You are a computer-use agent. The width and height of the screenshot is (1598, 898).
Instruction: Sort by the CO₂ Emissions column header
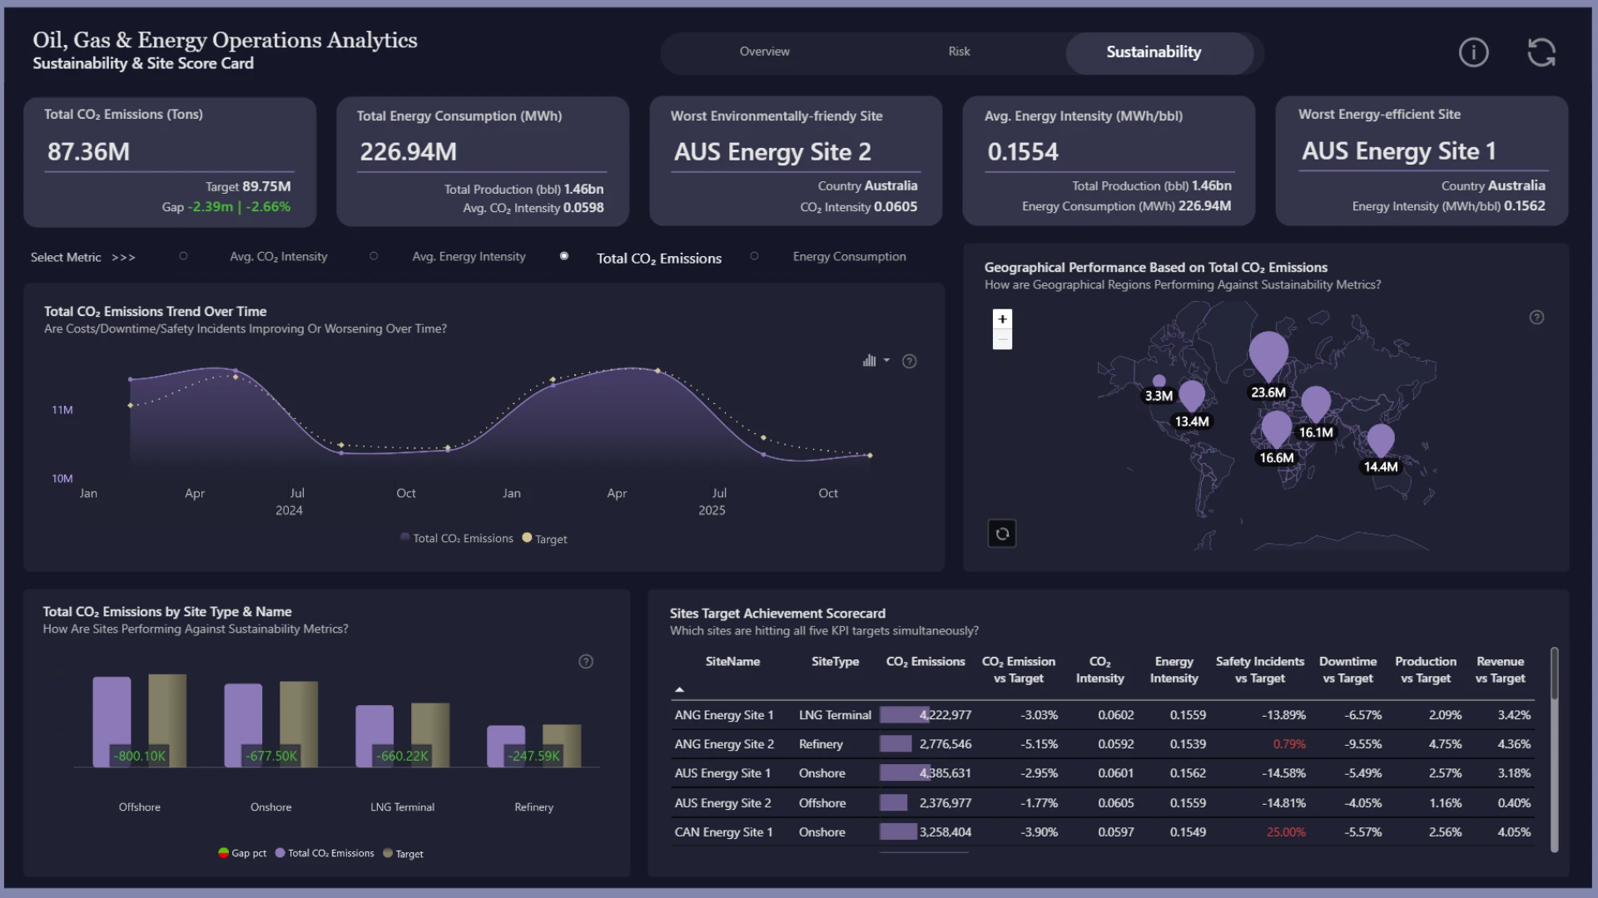point(925,662)
